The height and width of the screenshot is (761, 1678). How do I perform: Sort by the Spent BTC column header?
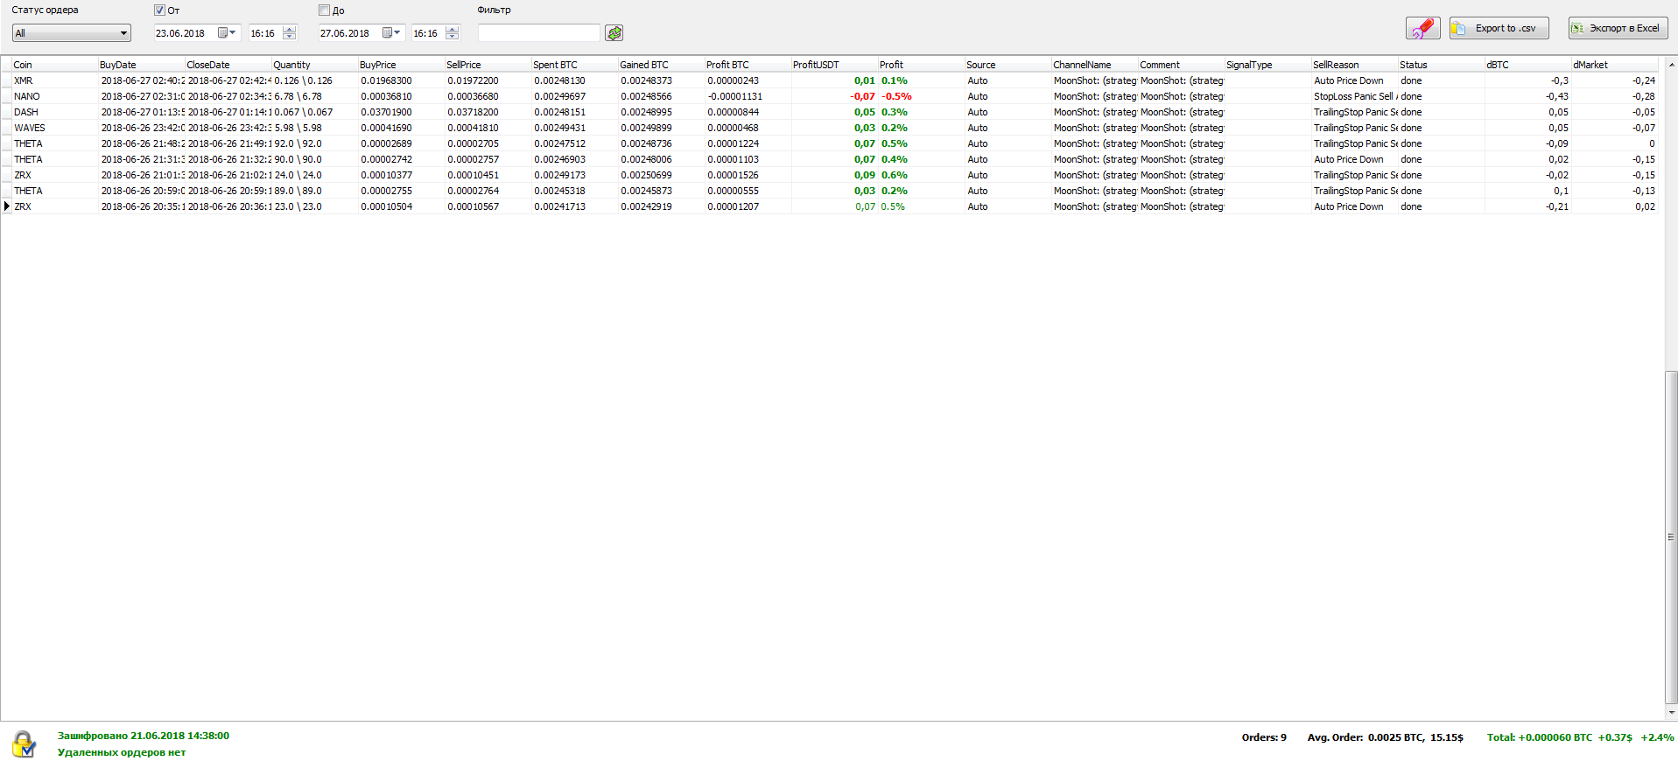tap(574, 65)
